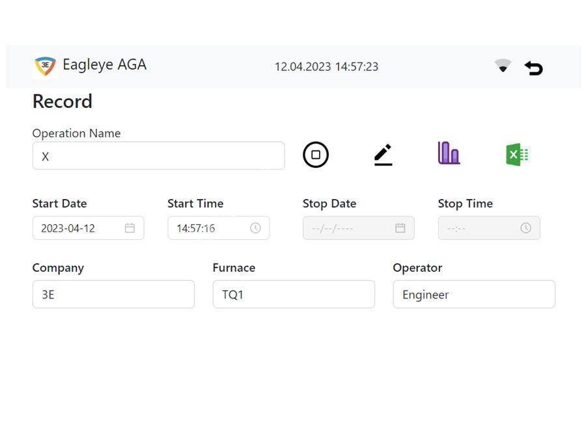586x439 pixels.
Task: Click the pencil edit icon
Action: pyautogui.click(x=384, y=155)
